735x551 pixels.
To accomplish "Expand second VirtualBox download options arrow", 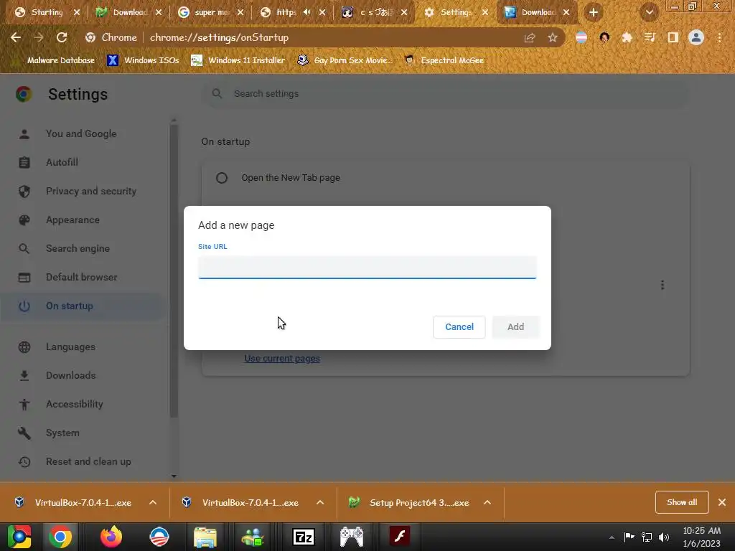I will (320, 502).
